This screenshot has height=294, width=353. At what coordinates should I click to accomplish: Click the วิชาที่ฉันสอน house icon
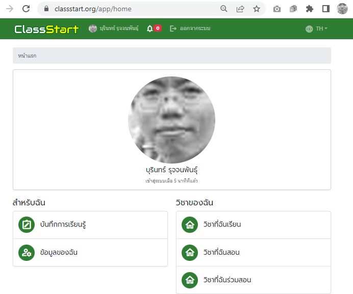coord(190,253)
